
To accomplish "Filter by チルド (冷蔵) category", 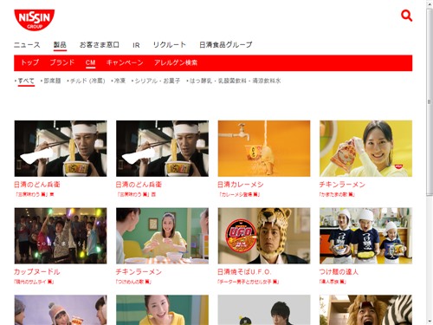I will tap(87, 81).
